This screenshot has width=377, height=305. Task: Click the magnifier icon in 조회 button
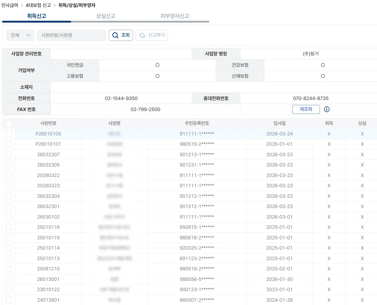(115, 35)
